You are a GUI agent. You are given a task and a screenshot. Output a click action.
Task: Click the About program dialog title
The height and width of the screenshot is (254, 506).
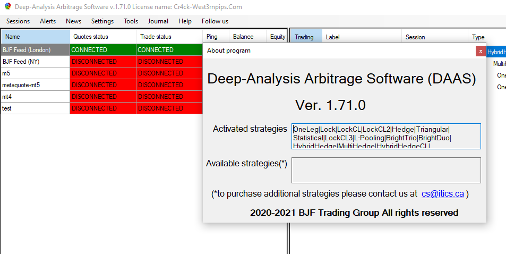(x=229, y=50)
